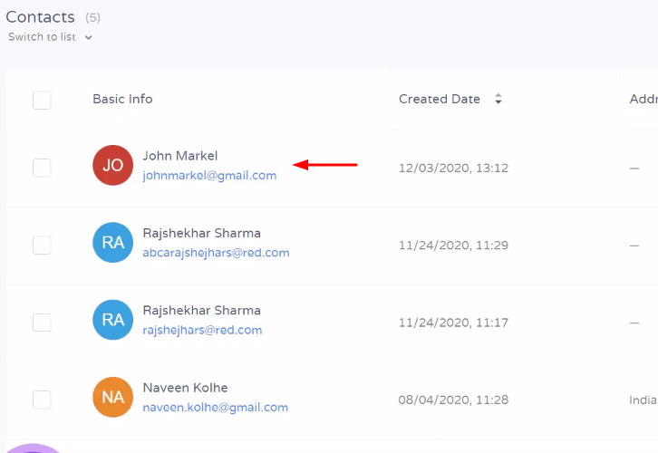Open the Switch to list dropdown
Image resolution: width=658 pixels, height=453 pixels.
(x=50, y=37)
